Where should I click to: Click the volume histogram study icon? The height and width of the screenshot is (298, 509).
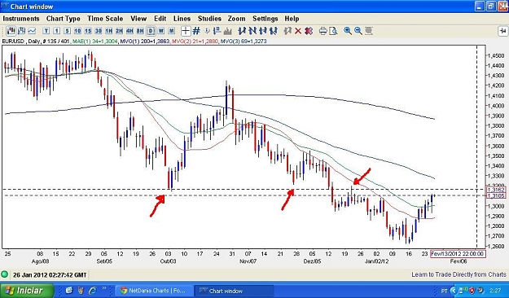[227, 31]
